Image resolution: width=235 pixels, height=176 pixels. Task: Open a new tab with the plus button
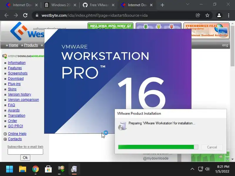tap(162, 5)
